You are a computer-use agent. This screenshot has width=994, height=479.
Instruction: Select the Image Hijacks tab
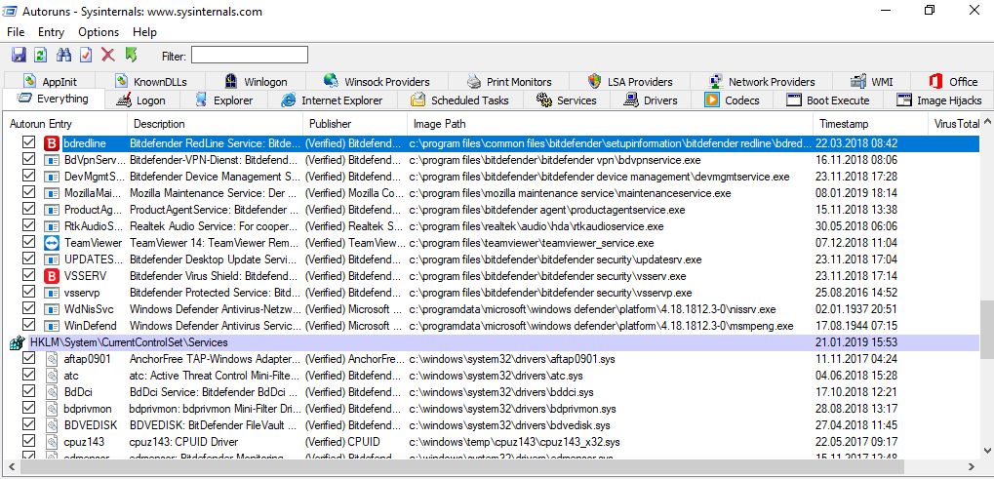click(x=939, y=100)
